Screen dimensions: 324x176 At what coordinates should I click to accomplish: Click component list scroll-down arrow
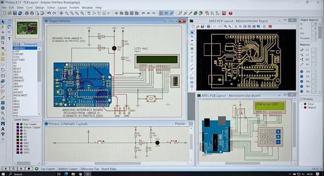tap(39, 114)
